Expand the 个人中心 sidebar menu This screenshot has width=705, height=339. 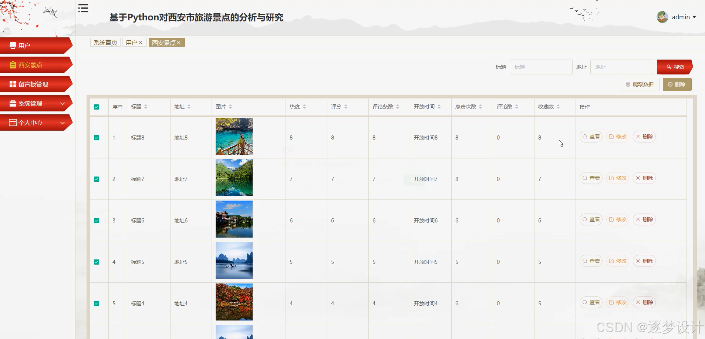point(36,122)
